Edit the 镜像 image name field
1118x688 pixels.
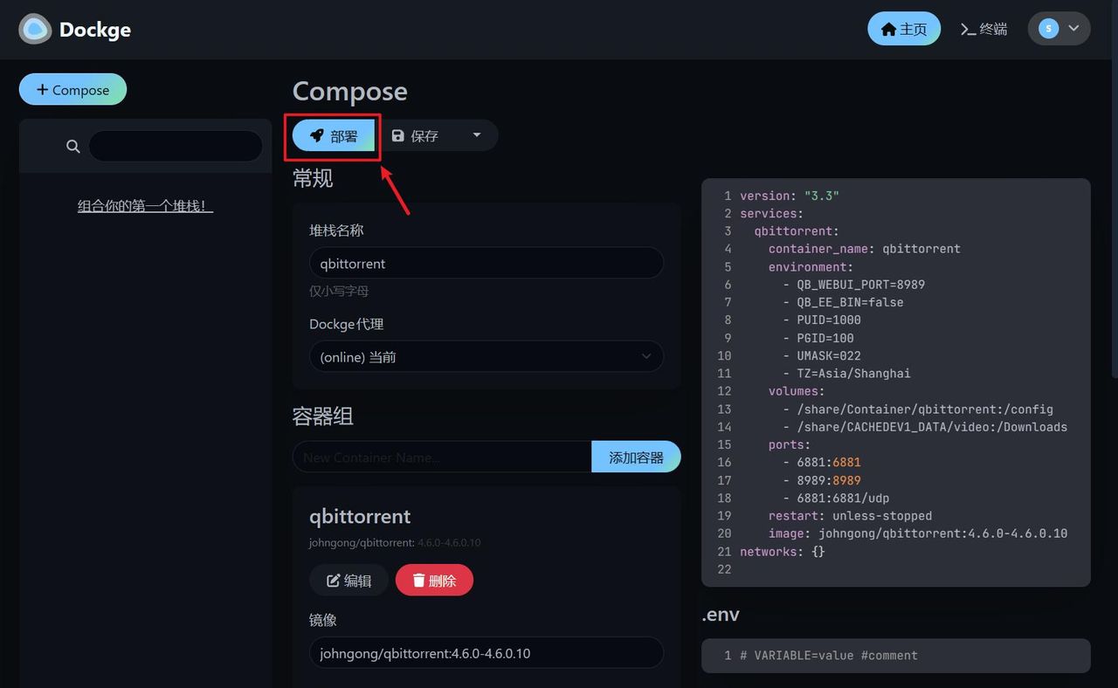pyautogui.click(x=487, y=652)
